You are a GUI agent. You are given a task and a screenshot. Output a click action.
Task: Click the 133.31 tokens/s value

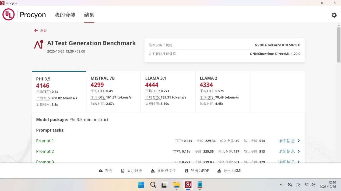tap(173, 97)
